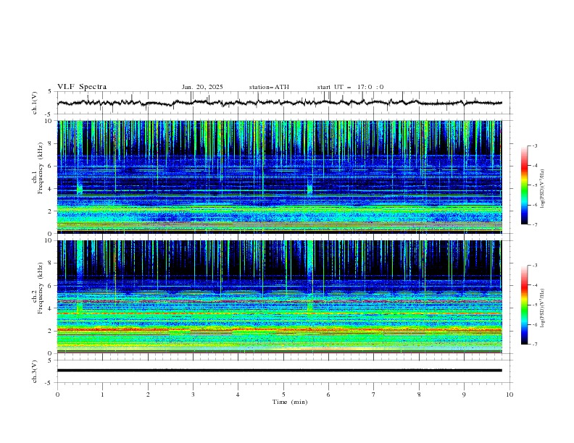
Task: Click time axis tick label '0'
Action: tap(57, 395)
